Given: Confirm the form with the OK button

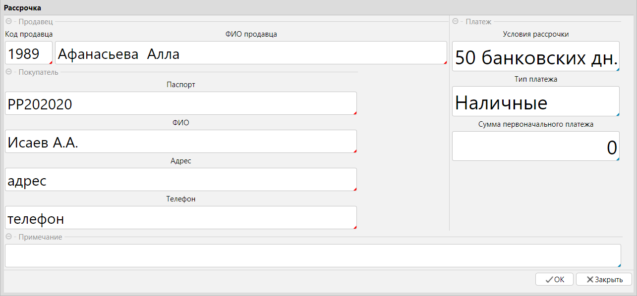Looking at the screenshot, I should [x=554, y=279].
